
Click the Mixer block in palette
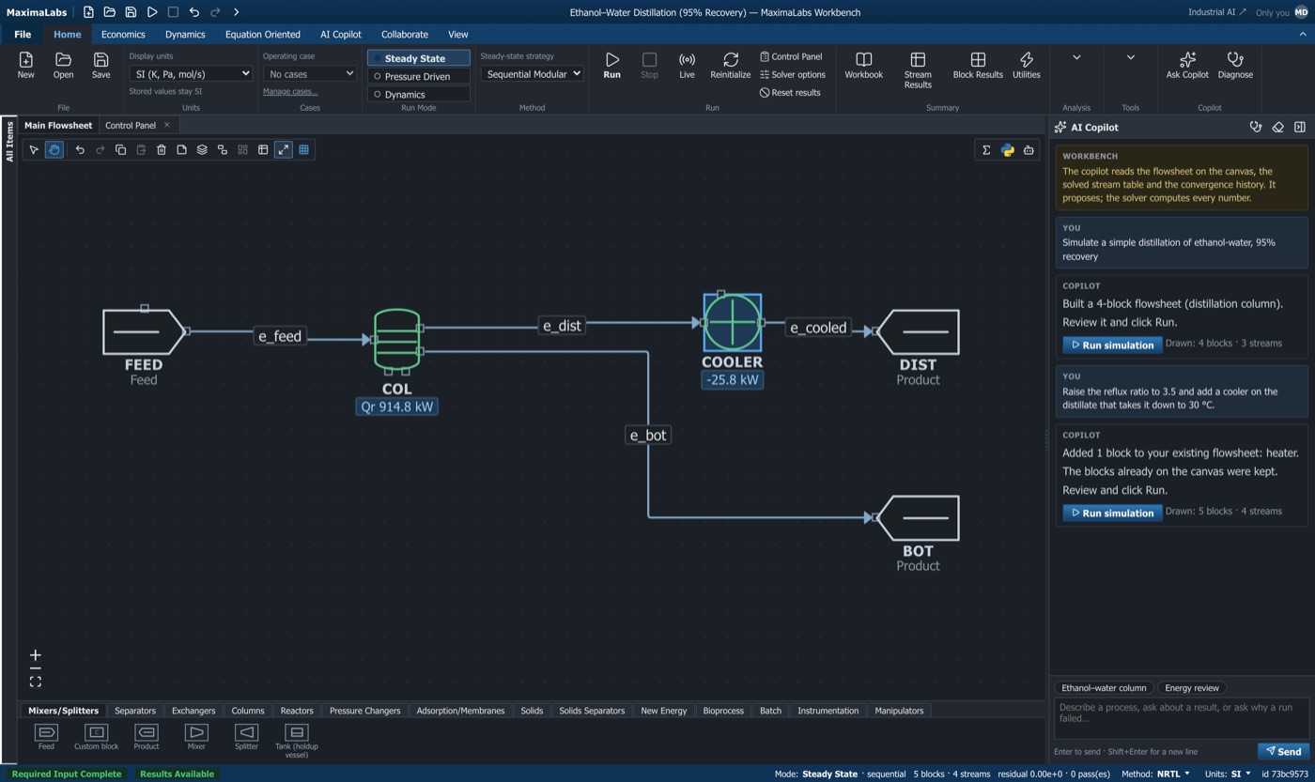click(x=196, y=737)
